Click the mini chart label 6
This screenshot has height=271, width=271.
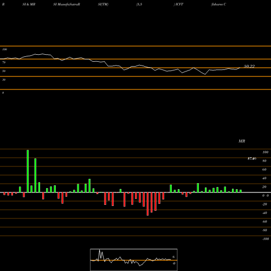[173, 257]
